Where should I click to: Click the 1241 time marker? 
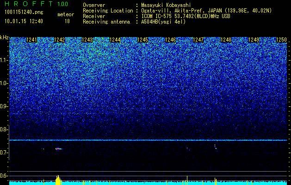[32, 40]
